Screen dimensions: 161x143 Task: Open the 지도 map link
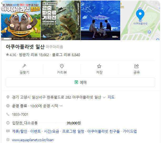pyautogui.click(x=111, y=97)
